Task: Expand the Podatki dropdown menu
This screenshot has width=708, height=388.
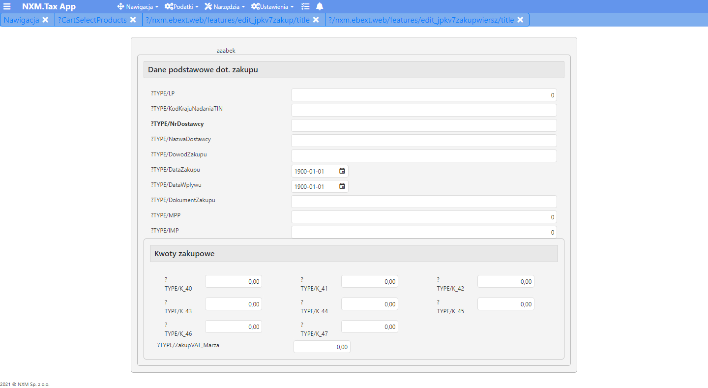Action: pyautogui.click(x=181, y=6)
